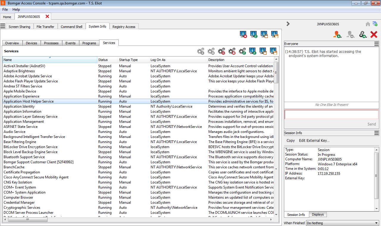Sort by Startup Type column
381x226 pixels.
pyautogui.click(x=134, y=60)
